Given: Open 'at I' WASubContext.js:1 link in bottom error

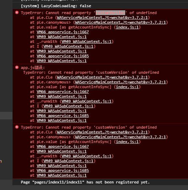Looking at the screenshot, I should [68, 161].
